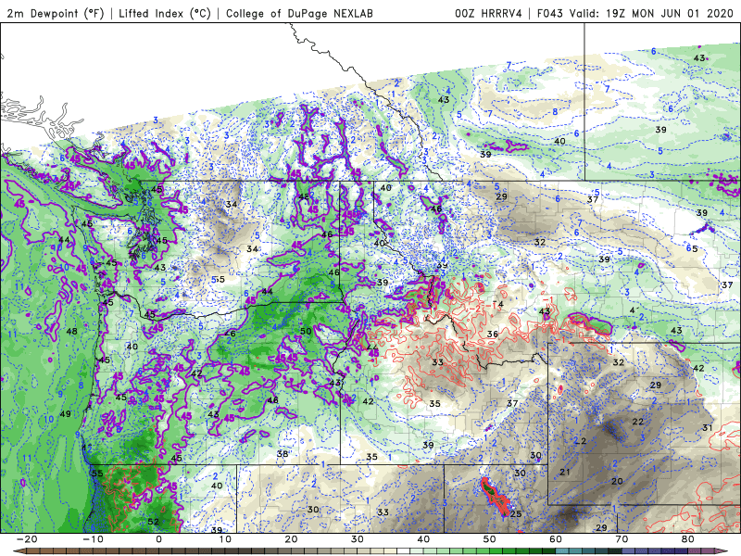Image resolution: width=741 pixels, height=556 pixels.
Task: Click the "2m Dewpoint (°F)" title text
Action: 56,13
